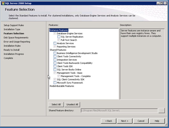
Task: Click the 'Client Tools SDK' label
Action: [65, 66]
